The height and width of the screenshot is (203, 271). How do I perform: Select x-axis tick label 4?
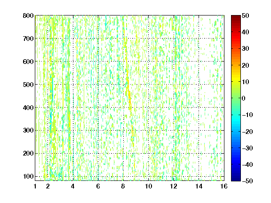(x=72, y=186)
